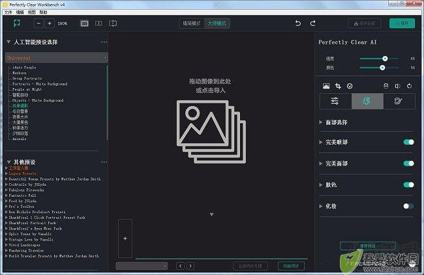Toggle the 完美面部 switch
The image size is (424, 275).
click(x=408, y=164)
